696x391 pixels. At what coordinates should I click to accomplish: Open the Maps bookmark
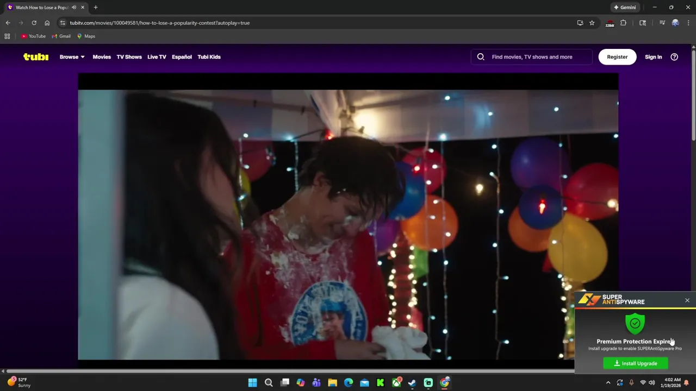(86, 36)
